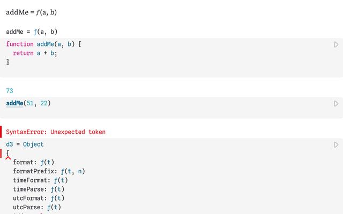Click the 73 result output

click(x=10, y=91)
